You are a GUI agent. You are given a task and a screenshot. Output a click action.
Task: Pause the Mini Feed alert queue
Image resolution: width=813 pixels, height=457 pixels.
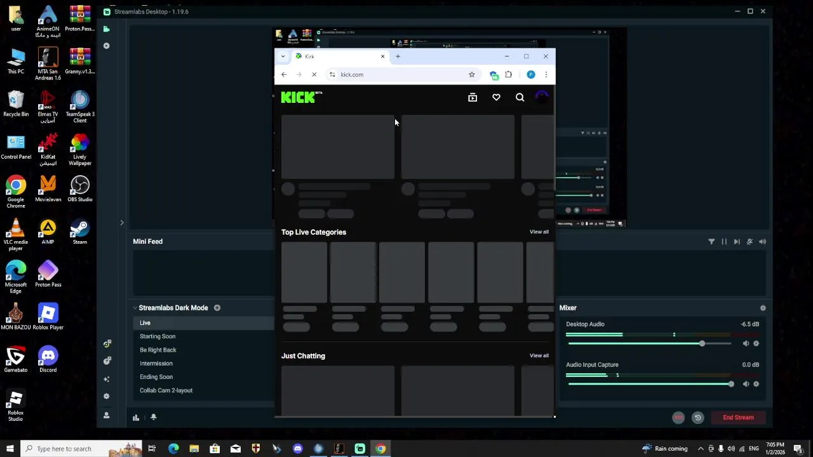(724, 242)
